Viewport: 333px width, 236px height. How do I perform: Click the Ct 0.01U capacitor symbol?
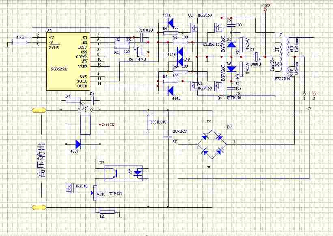(141, 37)
